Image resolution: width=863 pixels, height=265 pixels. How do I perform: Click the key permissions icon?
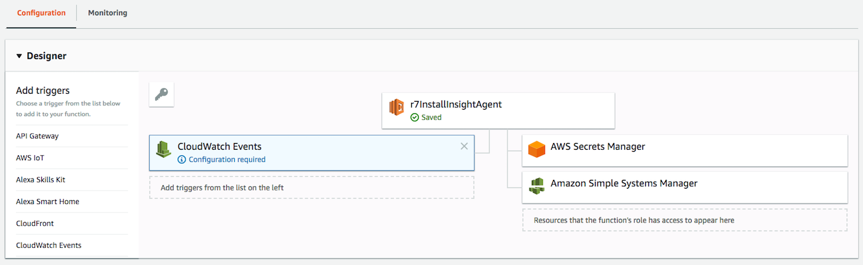point(162,94)
